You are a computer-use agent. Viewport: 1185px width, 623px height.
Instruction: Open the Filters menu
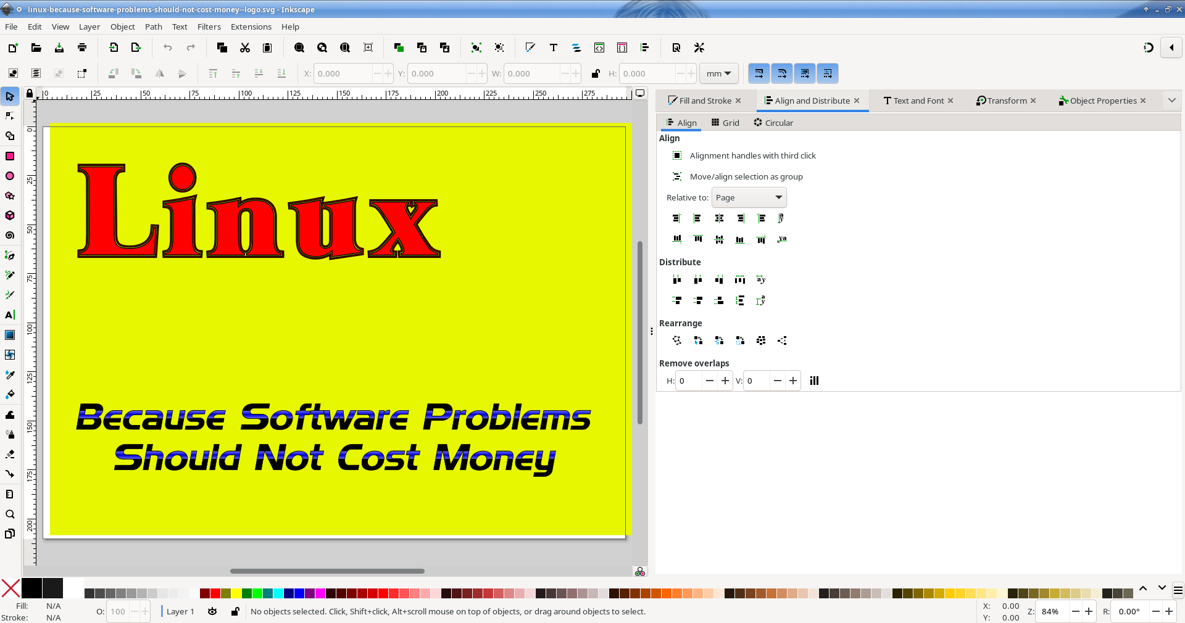(x=209, y=27)
